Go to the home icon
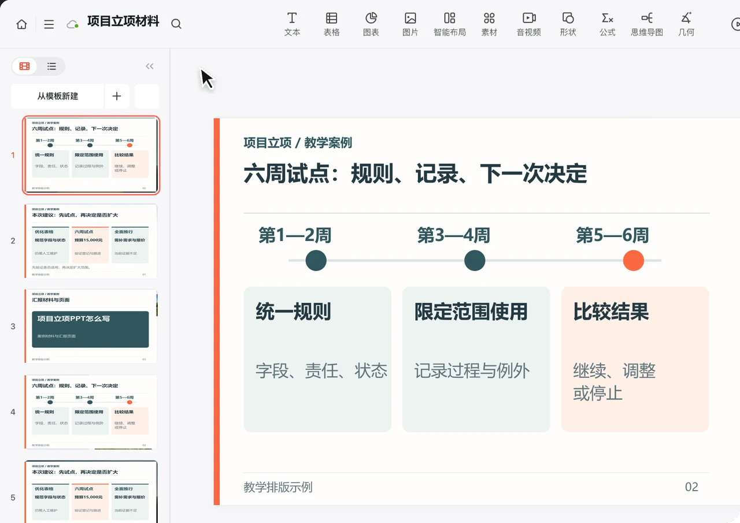The height and width of the screenshot is (523, 740). click(x=21, y=24)
